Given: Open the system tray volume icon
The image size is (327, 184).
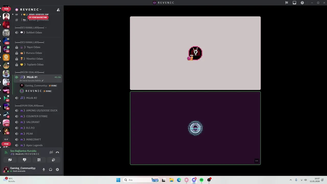Looking at the screenshot, I should 306,180.
